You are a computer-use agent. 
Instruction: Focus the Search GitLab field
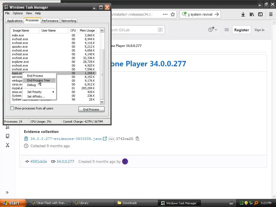138,30
